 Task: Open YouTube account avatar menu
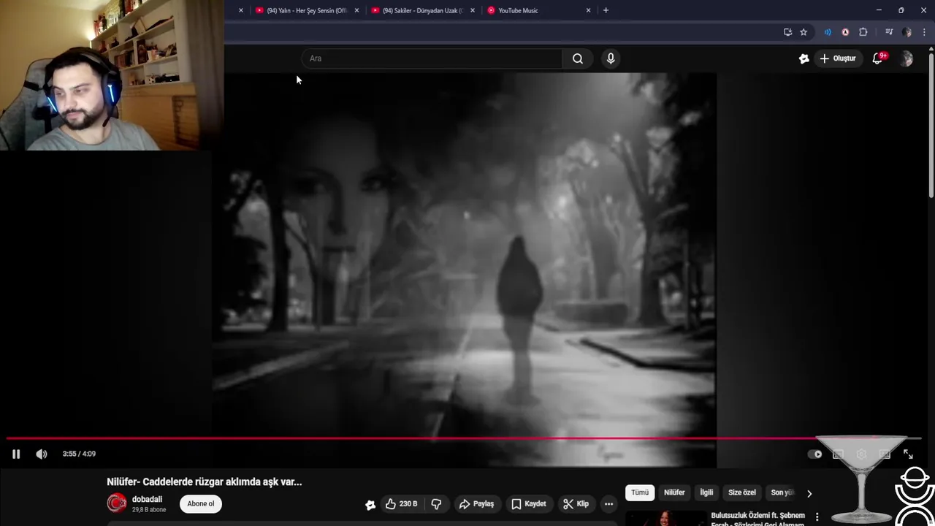pyautogui.click(x=907, y=58)
